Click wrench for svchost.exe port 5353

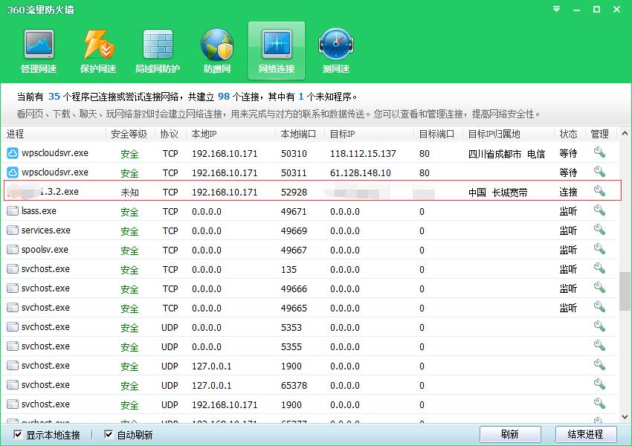point(599,326)
